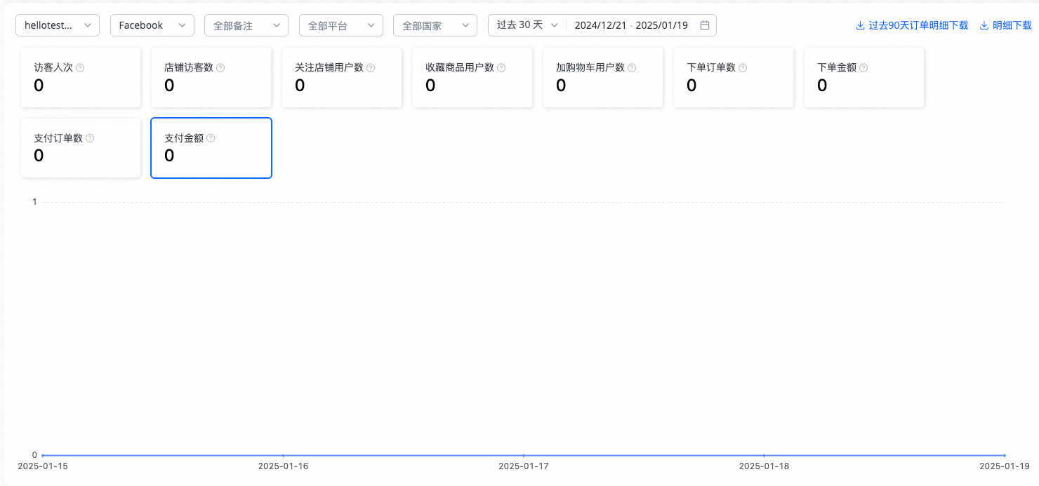Expand the 全部国家 dropdown
Viewport: 1039px width, 486px height.
pos(435,25)
